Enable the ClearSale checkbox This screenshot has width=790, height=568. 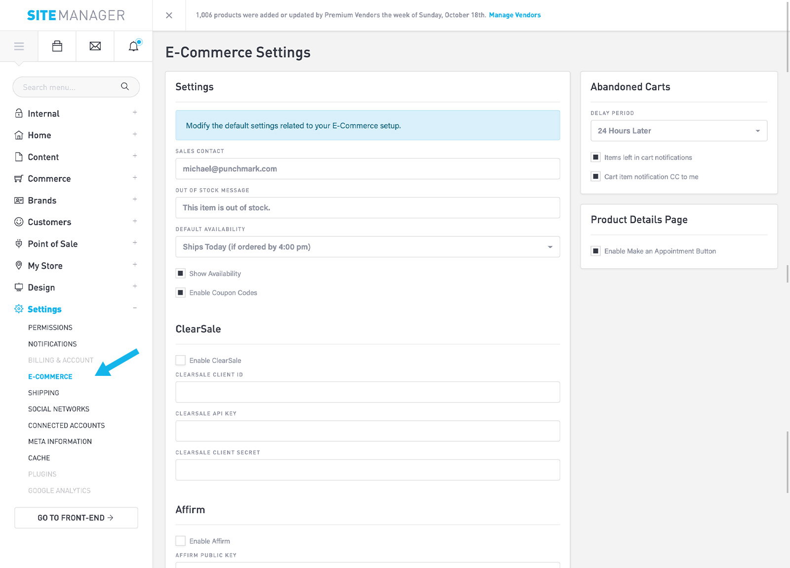pyautogui.click(x=181, y=361)
